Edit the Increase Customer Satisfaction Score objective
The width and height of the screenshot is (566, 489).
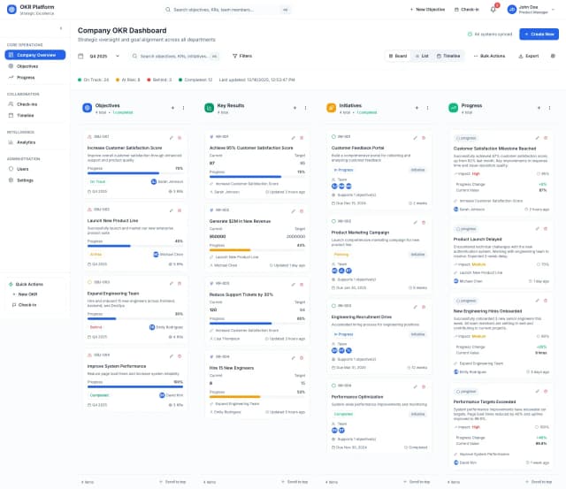coord(171,137)
